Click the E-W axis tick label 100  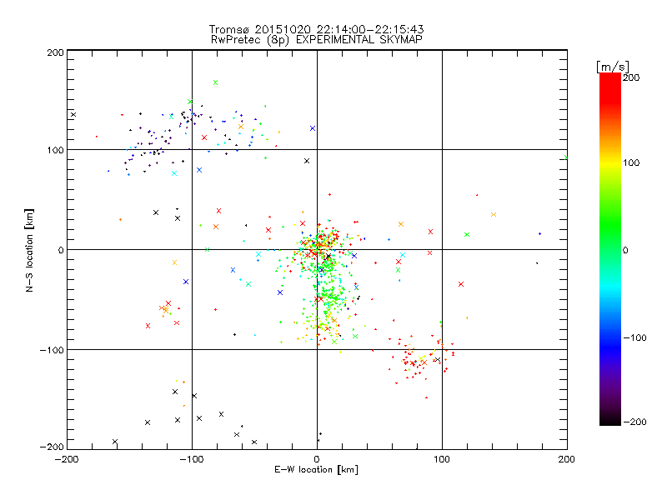click(442, 459)
